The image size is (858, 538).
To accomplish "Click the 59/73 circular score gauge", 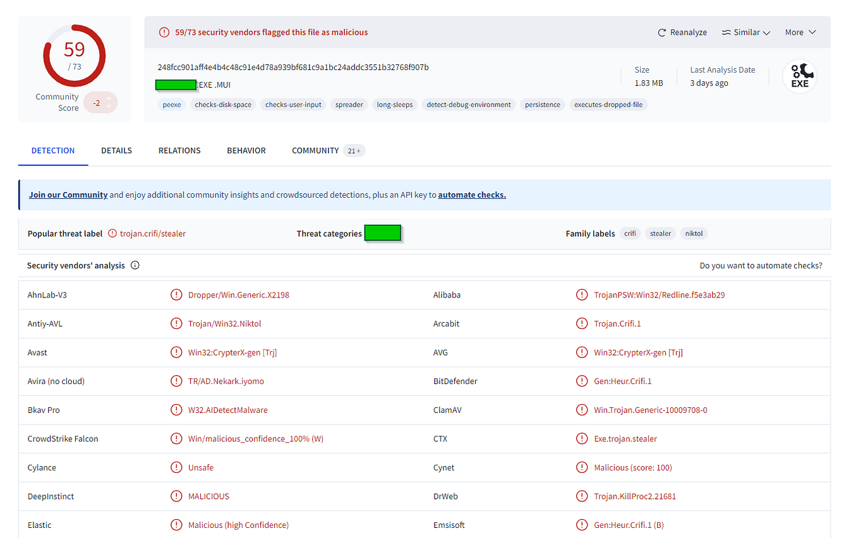I will (x=74, y=56).
